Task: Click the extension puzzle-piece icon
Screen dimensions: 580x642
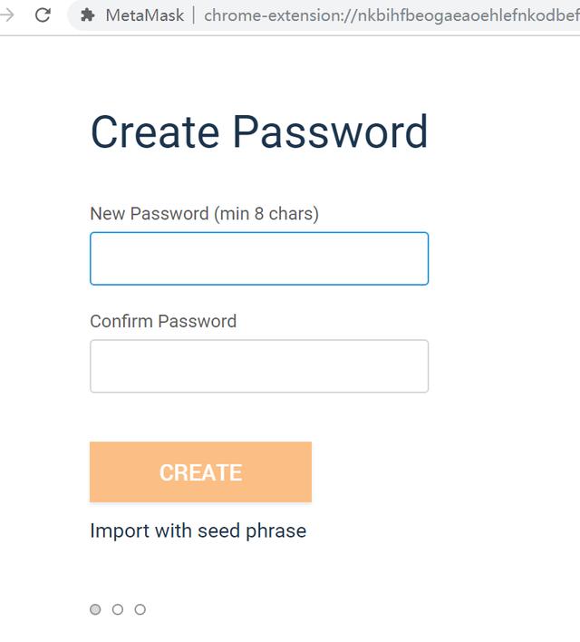Action: tap(88, 15)
